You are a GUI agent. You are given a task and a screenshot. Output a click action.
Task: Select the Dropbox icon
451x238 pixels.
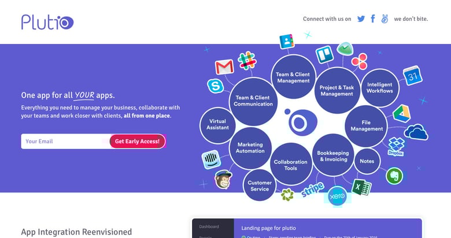point(396,144)
